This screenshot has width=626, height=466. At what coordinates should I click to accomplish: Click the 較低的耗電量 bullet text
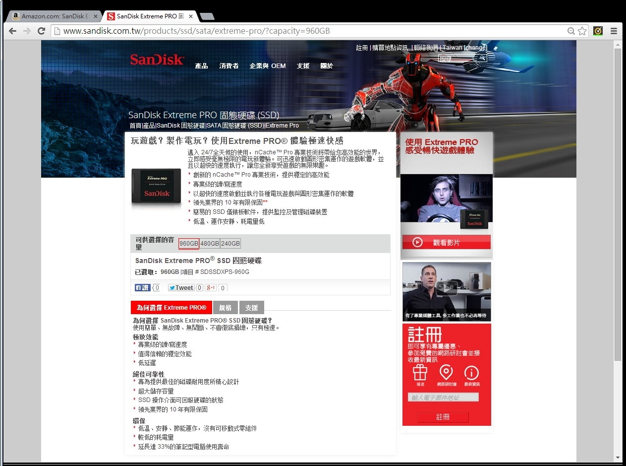click(x=156, y=437)
